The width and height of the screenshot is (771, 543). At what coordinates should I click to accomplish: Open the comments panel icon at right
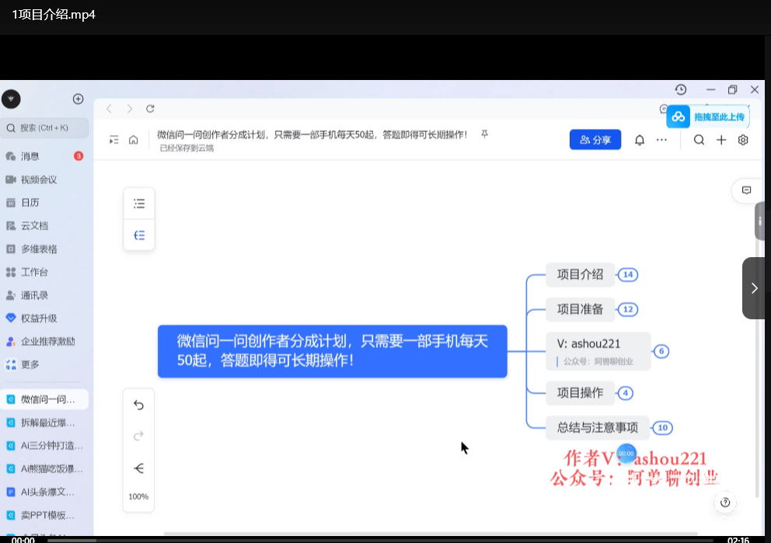(746, 190)
